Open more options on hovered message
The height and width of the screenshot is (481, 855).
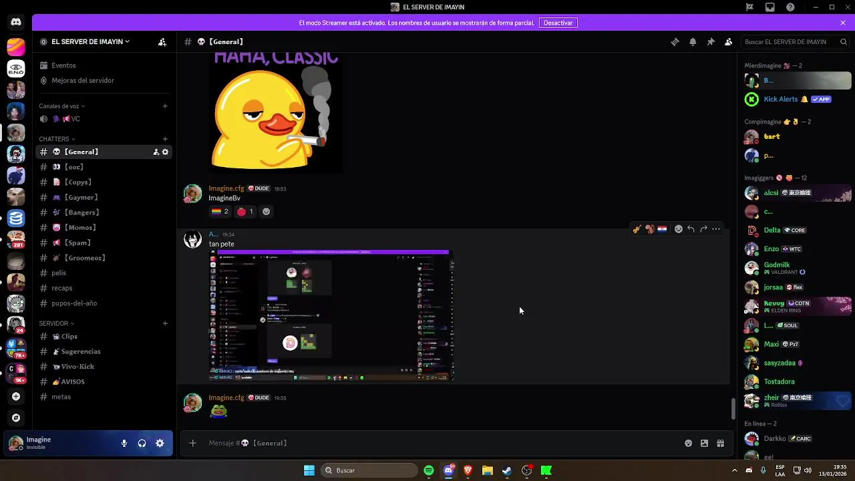[716, 229]
